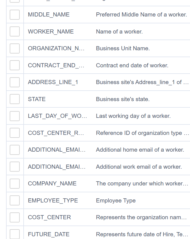
Task: Click the WORKER_NAME field label
Action: click(x=51, y=32)
